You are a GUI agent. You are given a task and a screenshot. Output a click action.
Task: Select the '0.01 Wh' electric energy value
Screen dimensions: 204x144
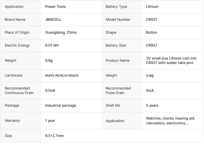click(x=52, y=45)
